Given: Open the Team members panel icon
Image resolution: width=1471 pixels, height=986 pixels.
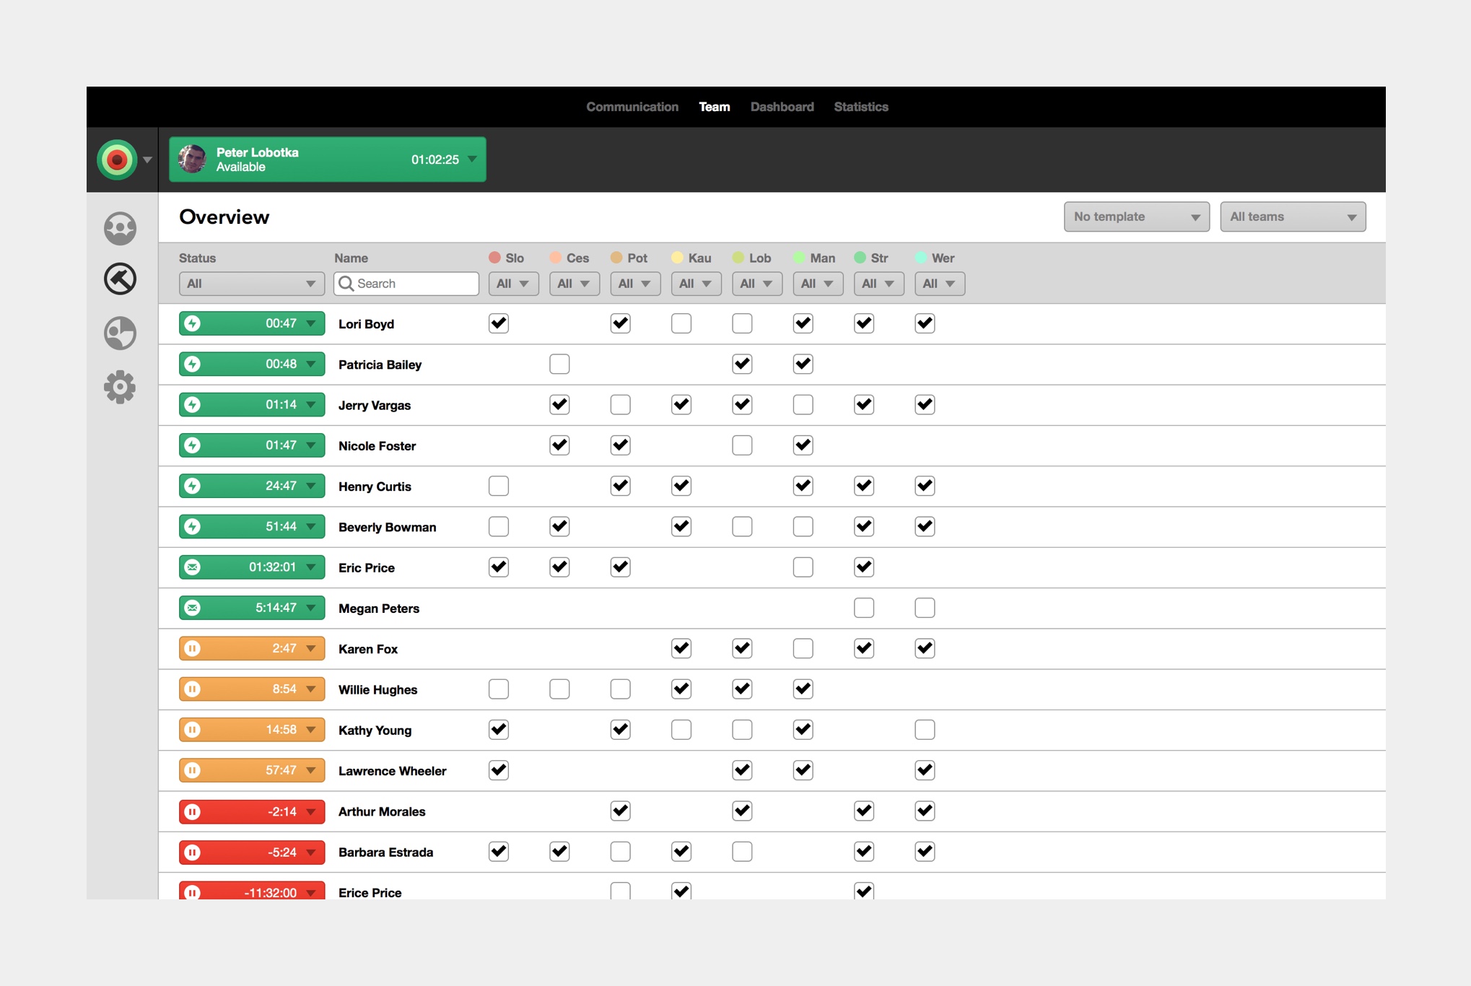Looking at the screenshot, I should coord(120,228).
